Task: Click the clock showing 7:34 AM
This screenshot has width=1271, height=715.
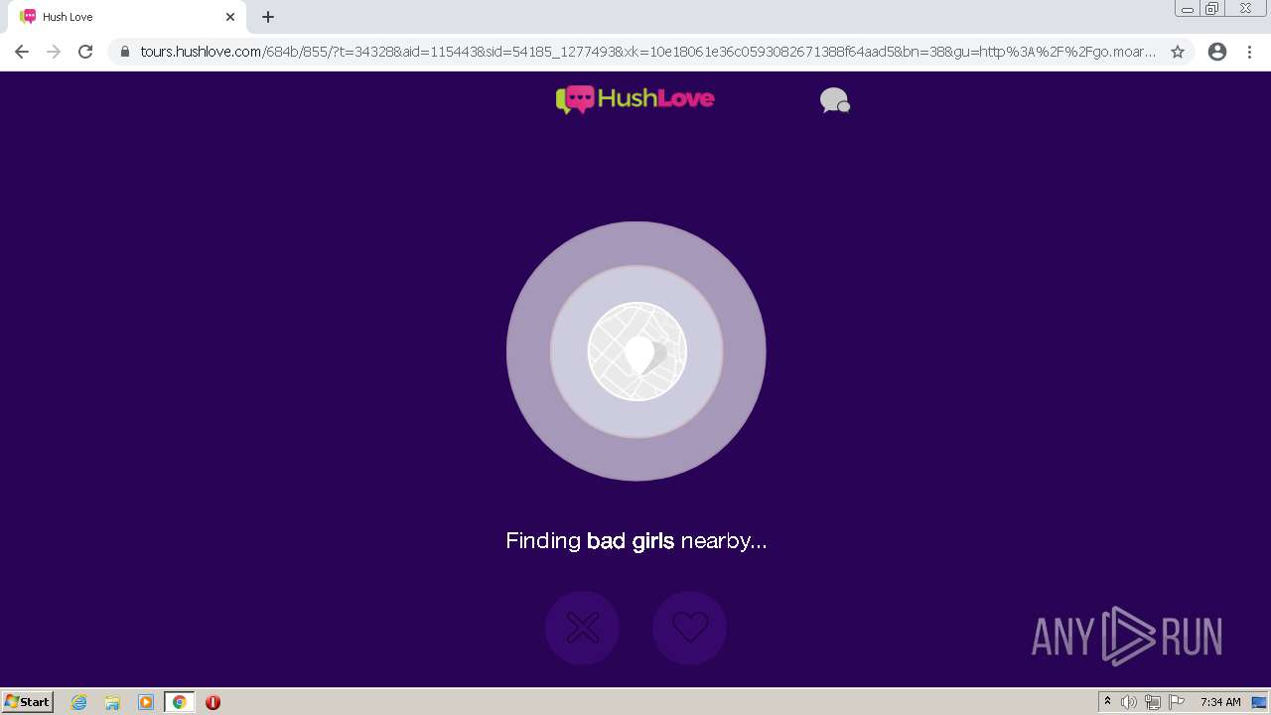Action: coord(1220,702)
